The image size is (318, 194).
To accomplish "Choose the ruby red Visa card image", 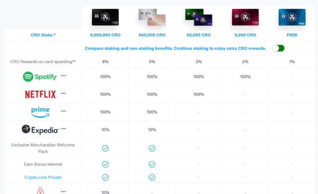I will point(245,17).
